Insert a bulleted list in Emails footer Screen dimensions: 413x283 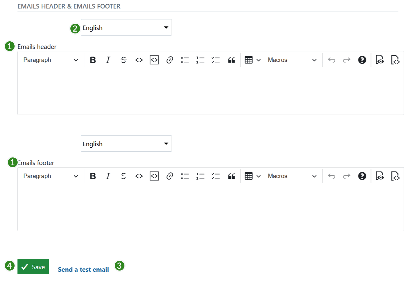(185, 176)
